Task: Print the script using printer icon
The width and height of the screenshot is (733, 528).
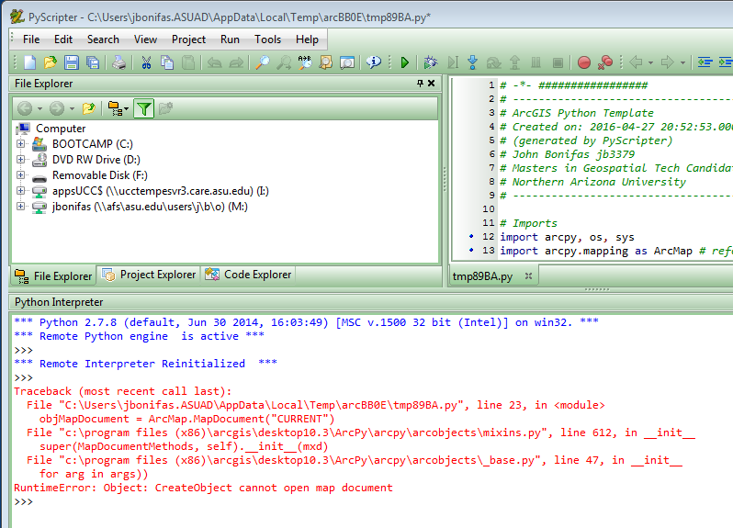Action: click(x=118, y=62)
